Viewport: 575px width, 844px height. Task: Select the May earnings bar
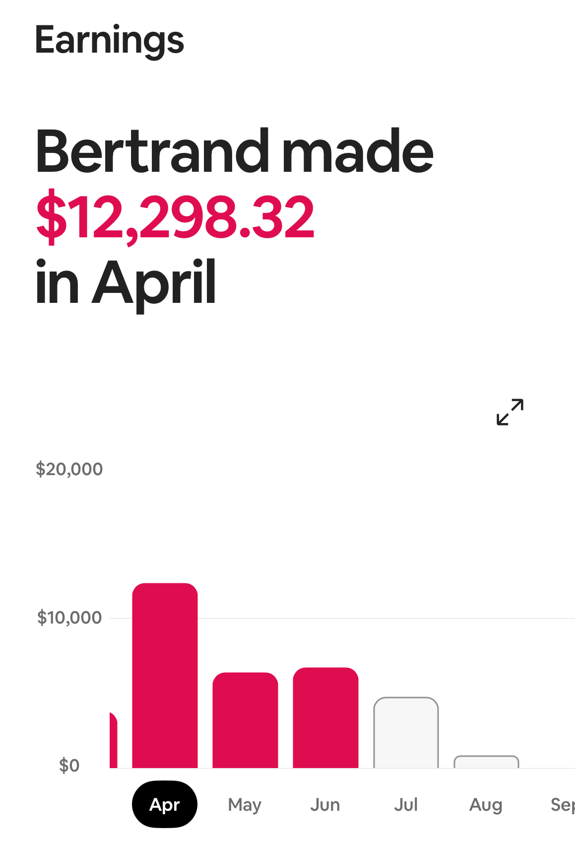coord(245,720)
